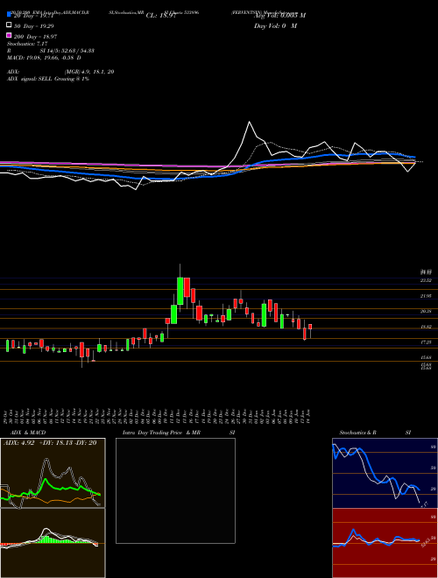The width and height of the screenshot is (438, 578).
Task: Click the tallest green candlestick at the peak
Action: (x=180, y=291)
